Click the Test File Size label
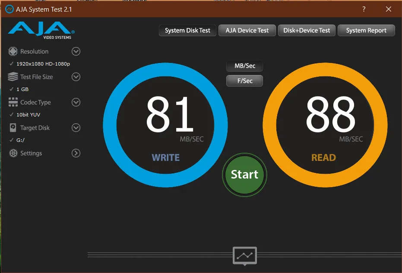 pos(36,77)
